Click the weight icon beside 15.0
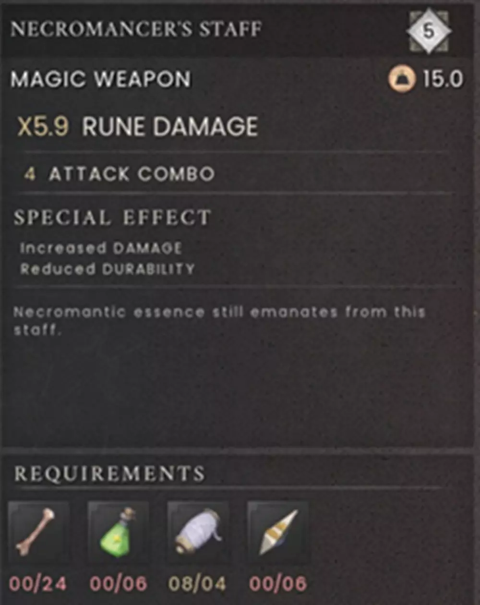 point(402,80)
